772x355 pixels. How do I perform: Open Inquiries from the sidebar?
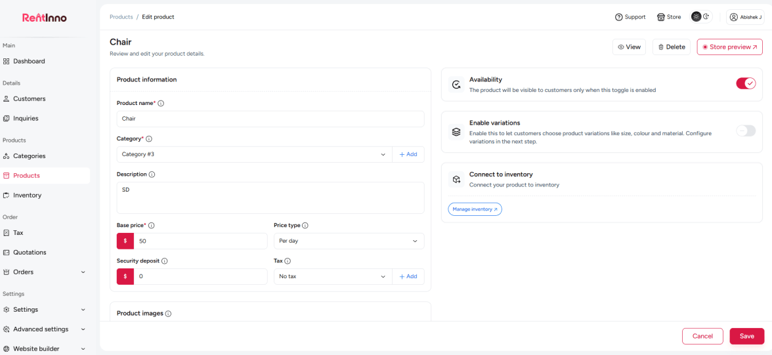[x=45, y=119]
